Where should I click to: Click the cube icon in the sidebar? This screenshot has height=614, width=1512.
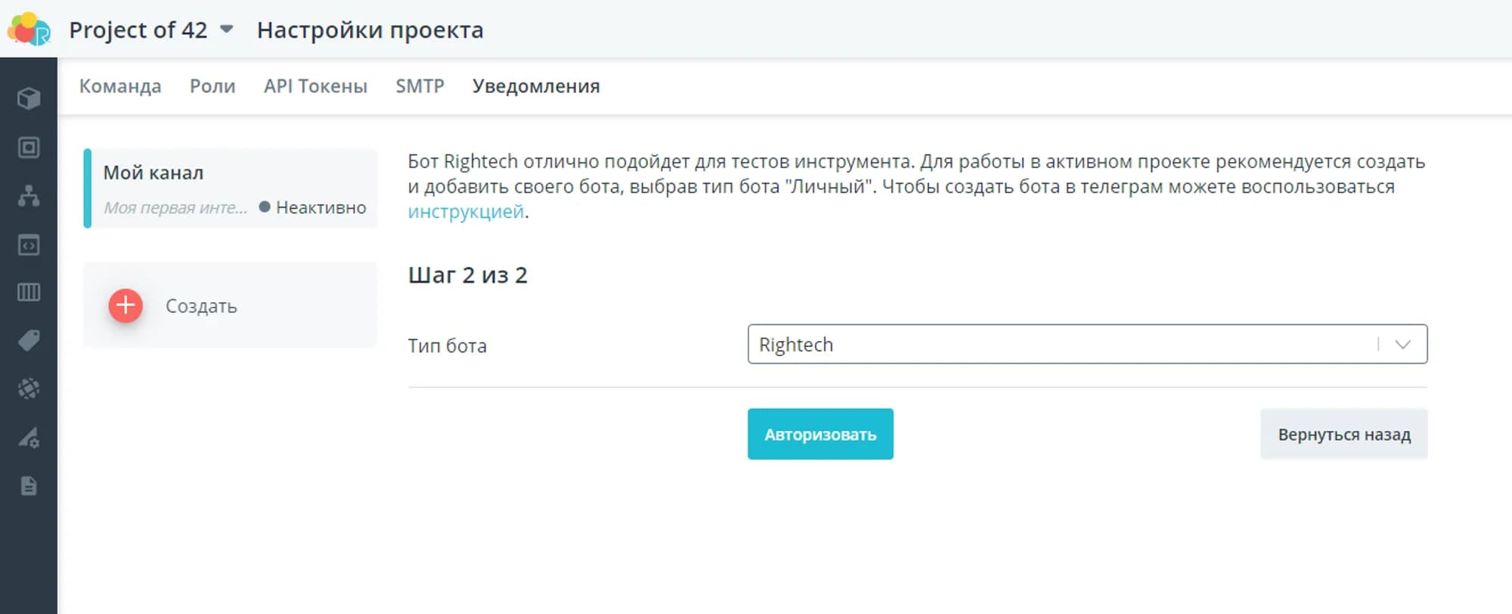(29, 98)
